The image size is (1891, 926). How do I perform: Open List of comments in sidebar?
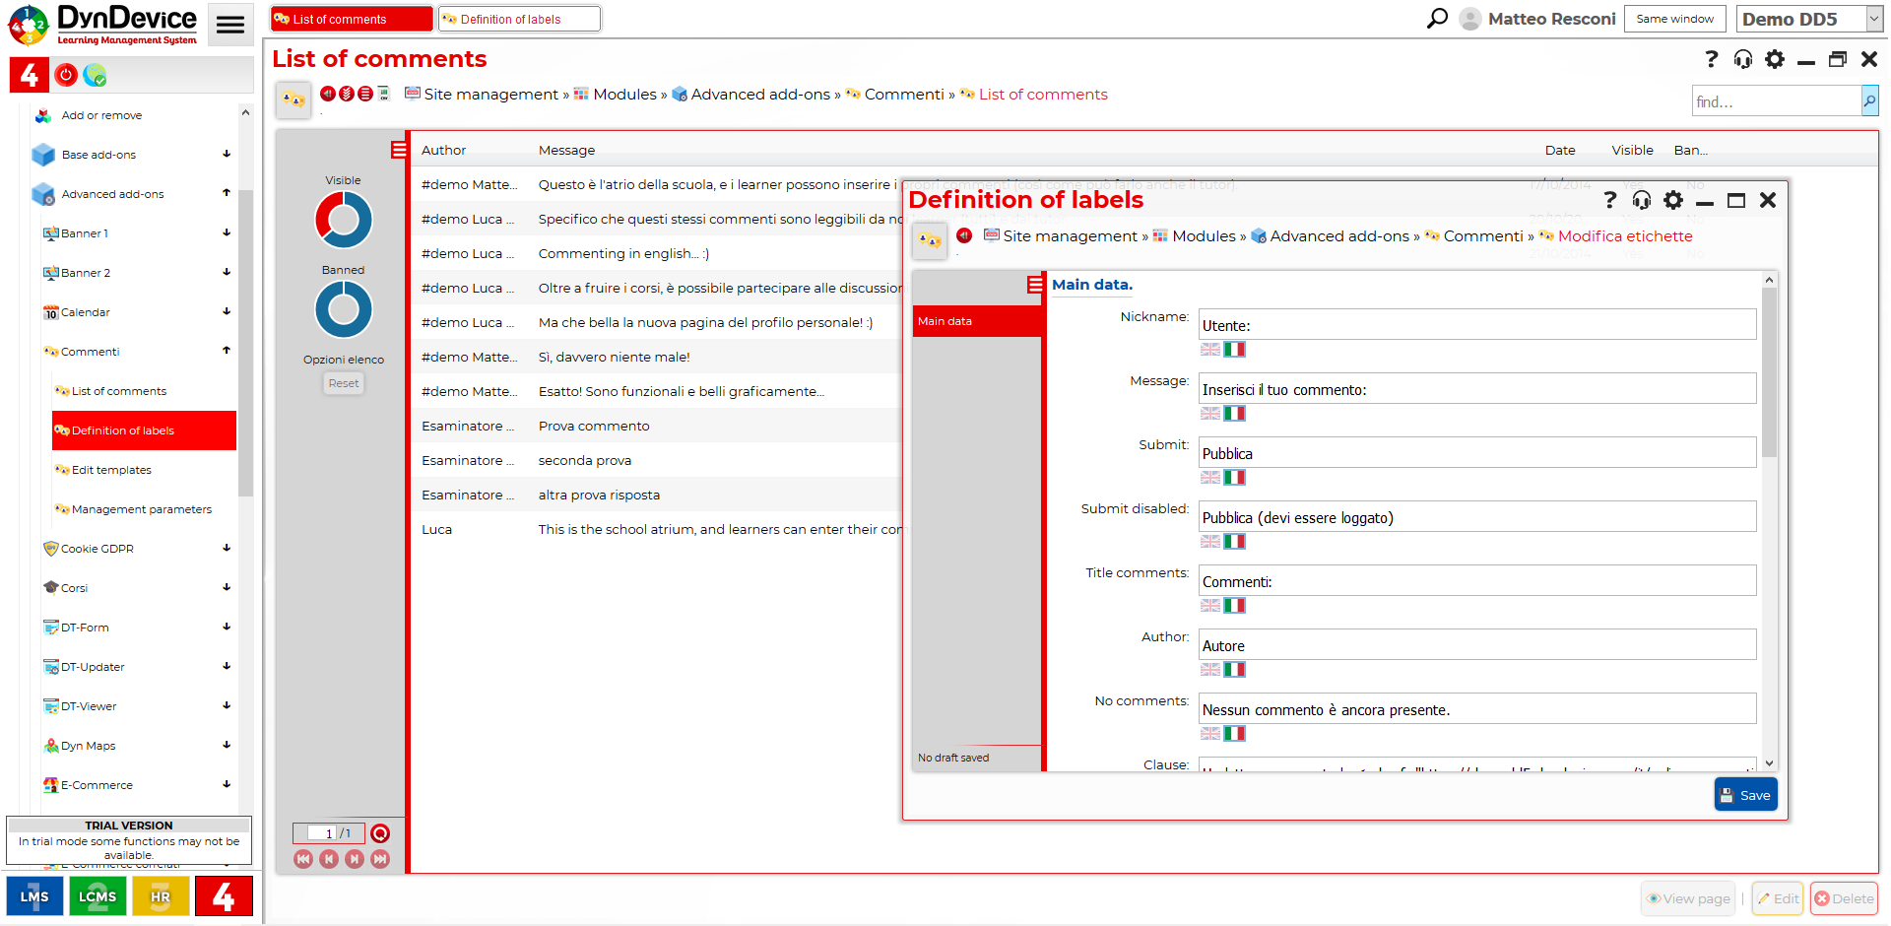click(x=118, y=391)
